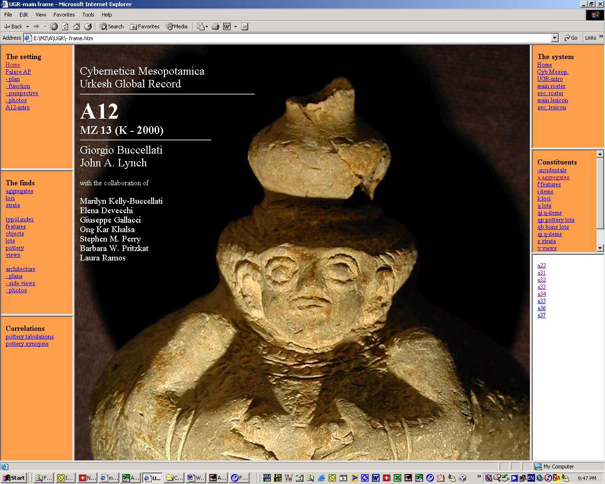Click the Edit with Word icon
This screenshot has height=484, width=605.
(x=227, y=26)
